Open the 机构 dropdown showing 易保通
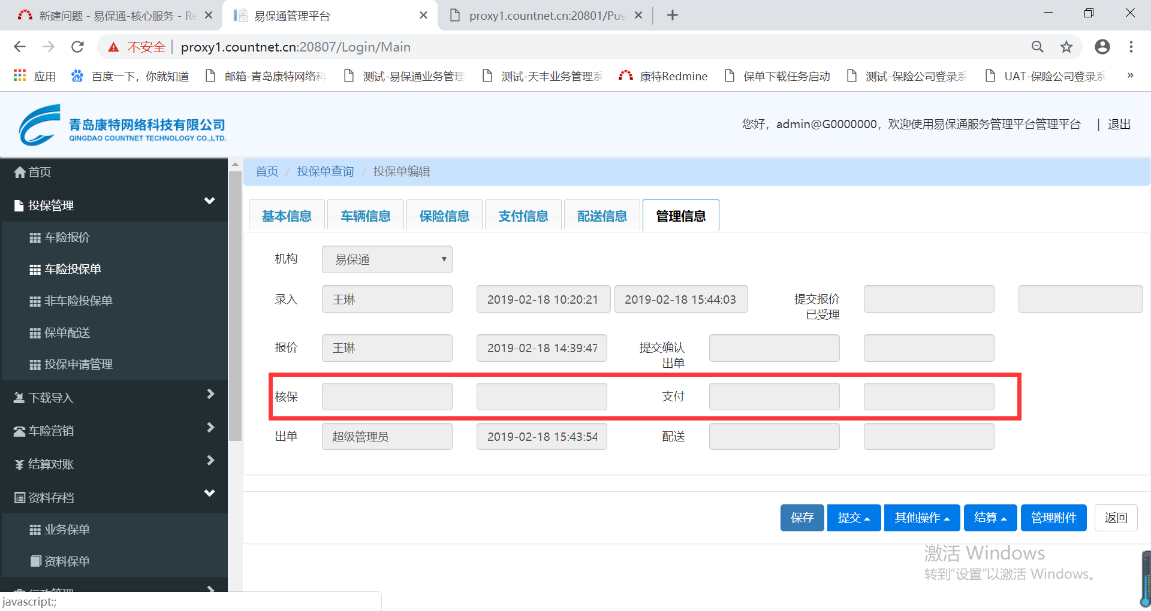 387,259
